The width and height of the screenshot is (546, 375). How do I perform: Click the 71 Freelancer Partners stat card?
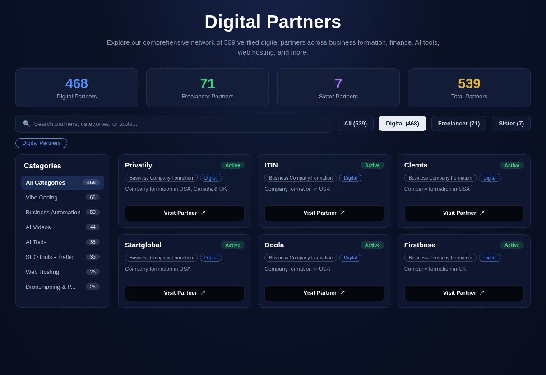coord(208,88)
